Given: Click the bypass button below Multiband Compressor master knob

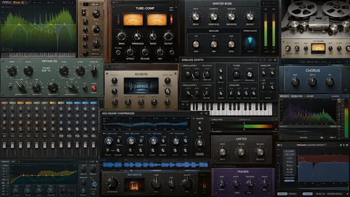Looking at the screenshot, I should 200,154.
